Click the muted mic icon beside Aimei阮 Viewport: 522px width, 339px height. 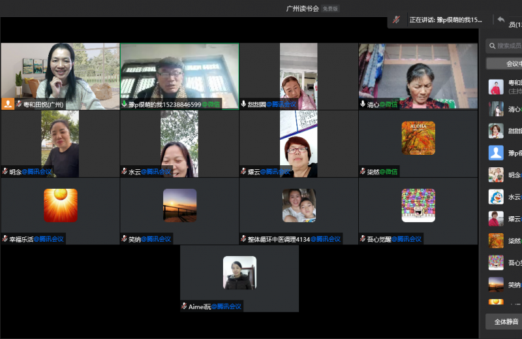point(185,306)
